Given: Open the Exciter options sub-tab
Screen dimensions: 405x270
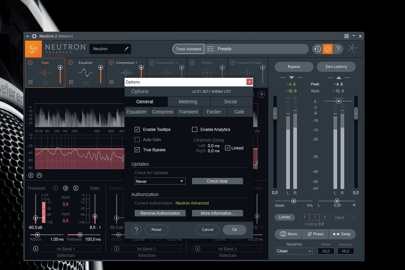Looking at the screenshot, I should [214, 112].
